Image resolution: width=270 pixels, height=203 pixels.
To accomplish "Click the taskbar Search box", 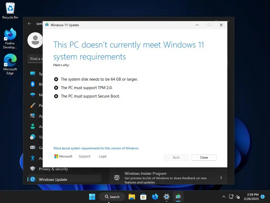I will pyautogui.click(x=112, y=197).
